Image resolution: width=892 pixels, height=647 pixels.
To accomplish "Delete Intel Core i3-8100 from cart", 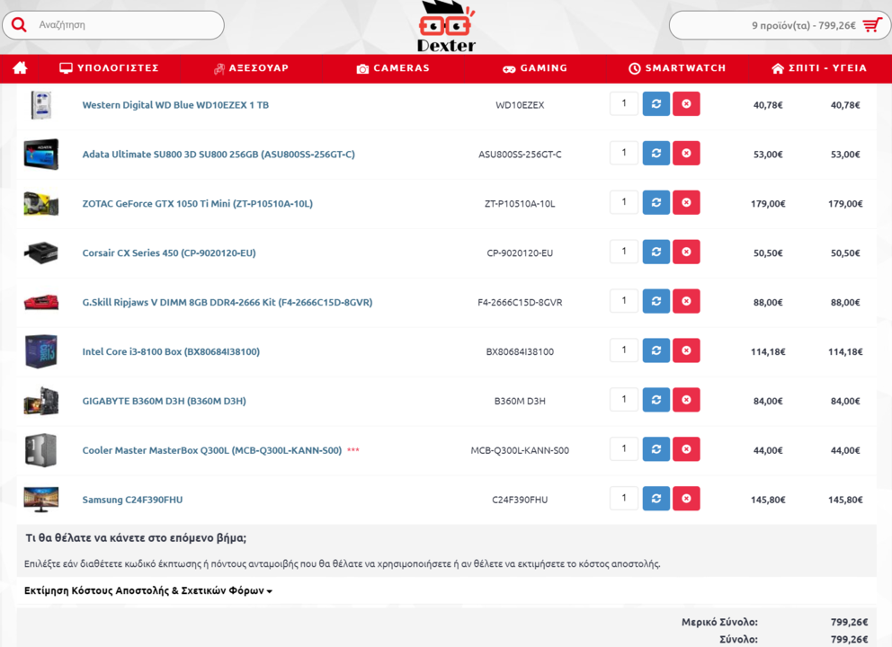I will pos(686,350).
